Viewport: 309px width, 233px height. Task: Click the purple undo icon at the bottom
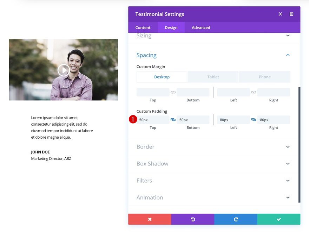tap(192, 219)
